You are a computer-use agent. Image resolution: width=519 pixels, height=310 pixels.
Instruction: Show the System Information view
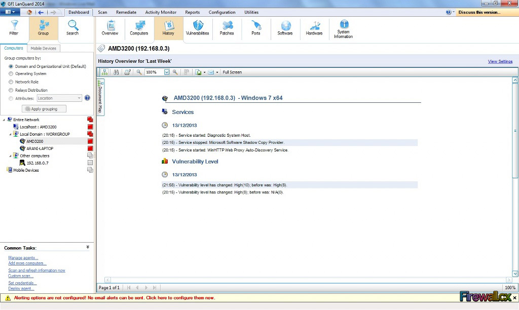[344, 29]
